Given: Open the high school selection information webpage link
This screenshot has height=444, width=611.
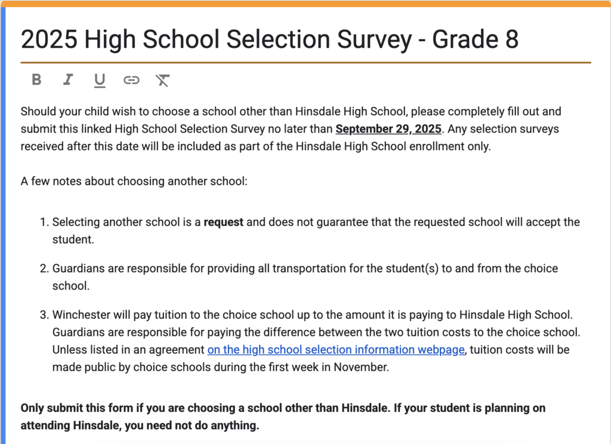Looking at the screenshot, I should click(x=335, y=350).
